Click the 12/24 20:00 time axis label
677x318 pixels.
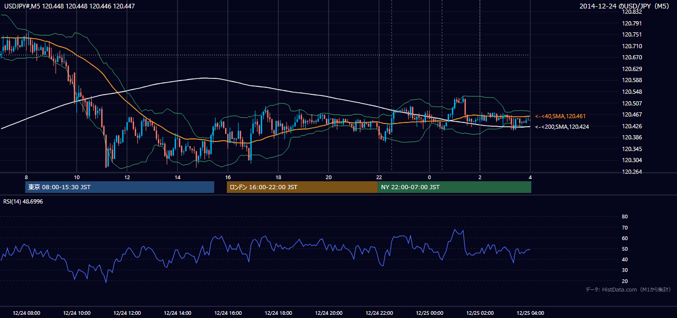(x=328, y=313)
